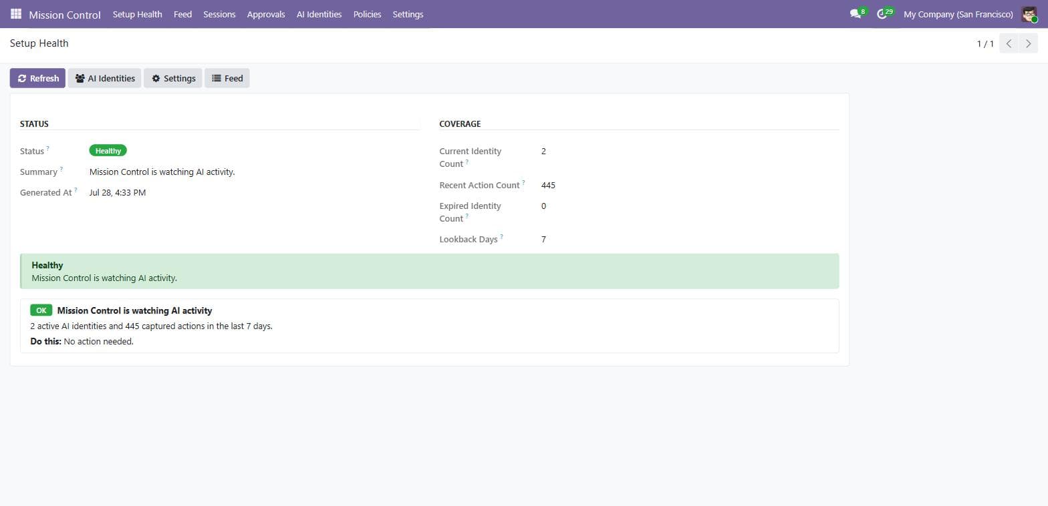Open the apps grid menu icon

click(x=16, y=14)
